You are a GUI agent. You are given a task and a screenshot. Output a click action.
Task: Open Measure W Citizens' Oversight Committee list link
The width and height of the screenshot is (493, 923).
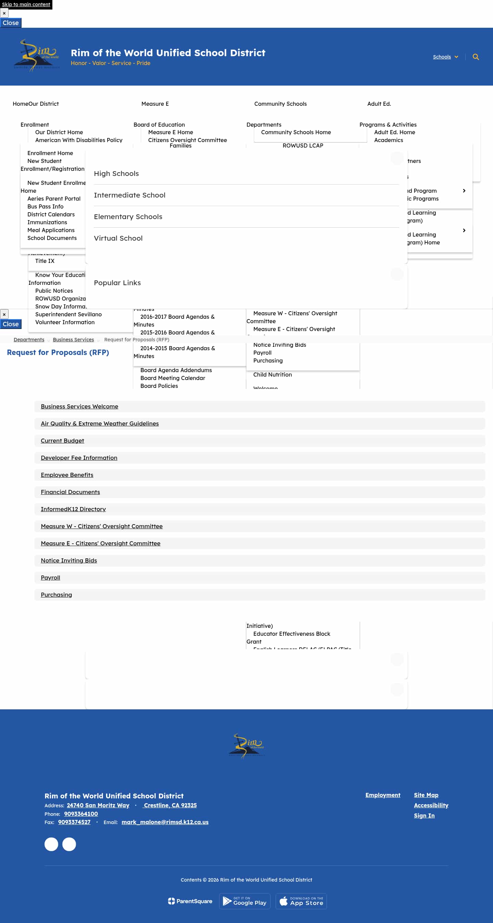(x=102, y=526)
